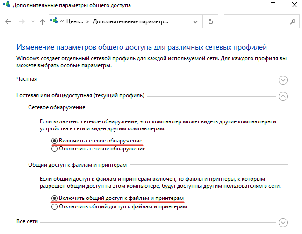Click the 'Все сети' label
Image resolution: width=302 pixels, height=234 pixels.
(27, 221)
